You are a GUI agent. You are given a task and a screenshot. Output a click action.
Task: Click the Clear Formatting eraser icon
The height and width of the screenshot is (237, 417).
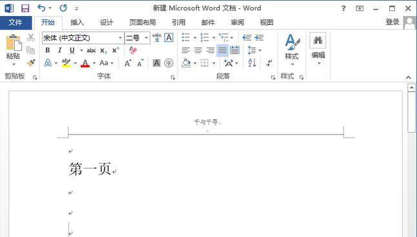[x=133, y=50]
